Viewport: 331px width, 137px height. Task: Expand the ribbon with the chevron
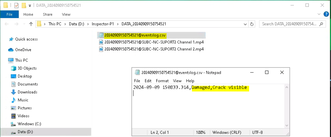click(x=319, y=14)
